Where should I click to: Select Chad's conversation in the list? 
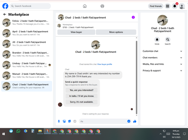pyautogui.click(x=27, y=86)
